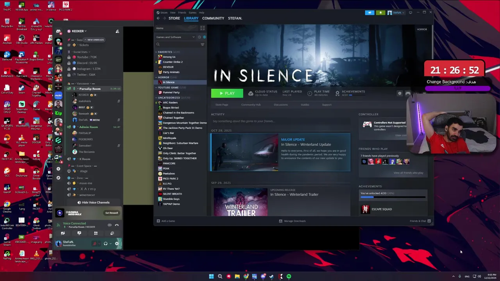Viewport: 500px width, 281px height.
Task: Click 'Say something about this game' field
Action: click(x=280, y=121)
